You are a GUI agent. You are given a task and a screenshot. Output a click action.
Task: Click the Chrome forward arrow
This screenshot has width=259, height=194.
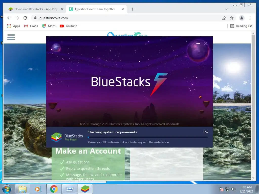point(17,18)
